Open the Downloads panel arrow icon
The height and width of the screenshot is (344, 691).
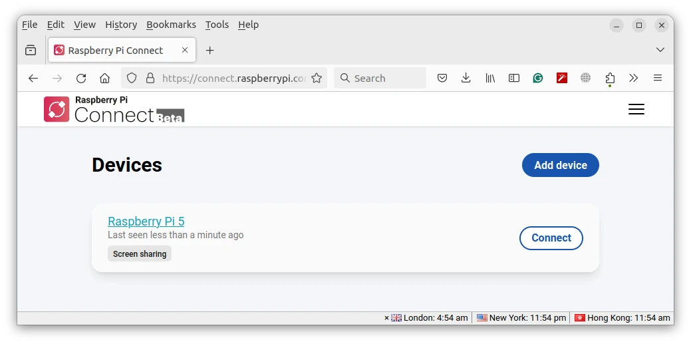click(x=466, y=79)
